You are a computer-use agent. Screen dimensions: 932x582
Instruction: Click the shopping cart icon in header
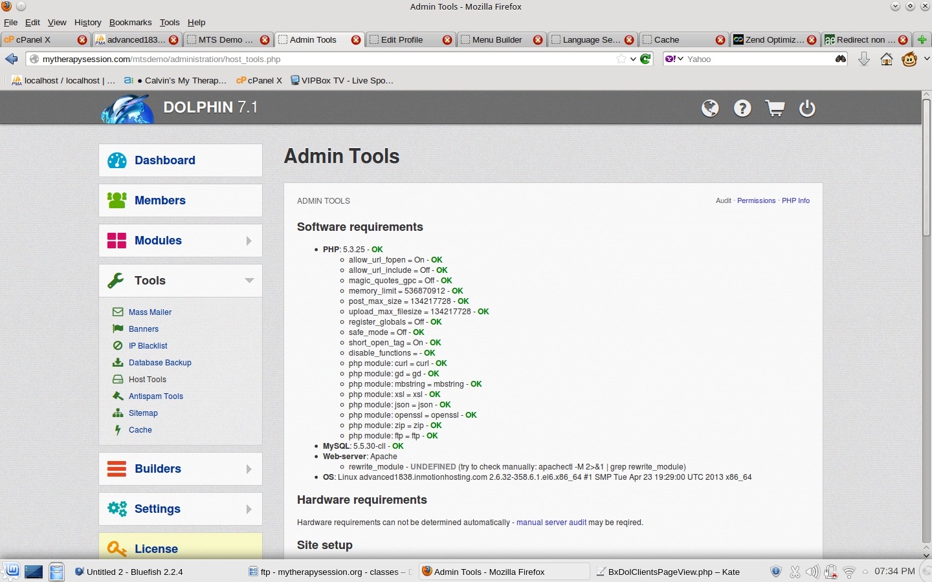pos(775,108)
